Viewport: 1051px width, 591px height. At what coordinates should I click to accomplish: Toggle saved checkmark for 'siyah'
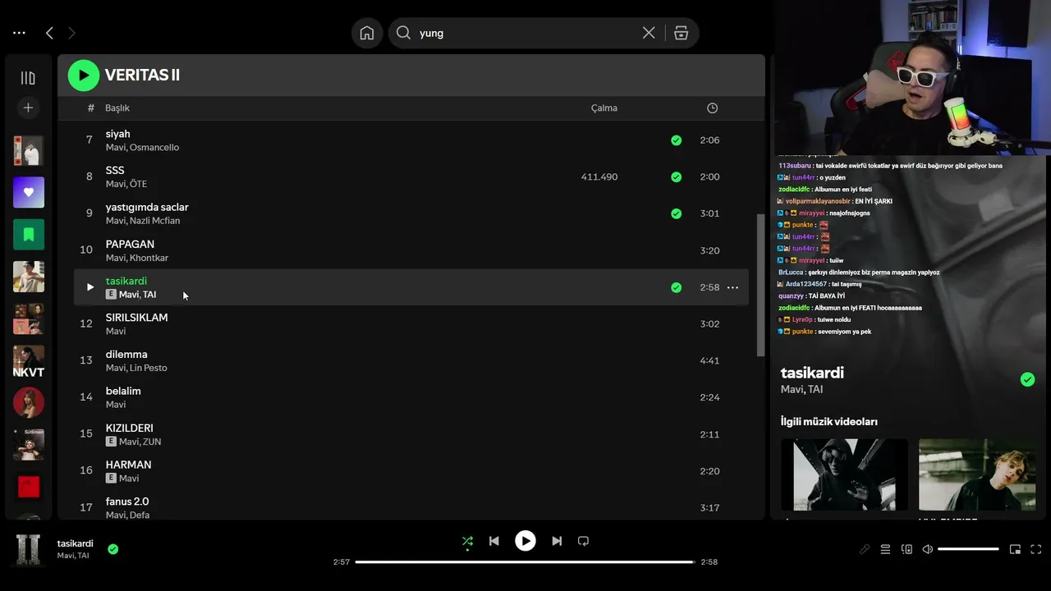click(x=676, y=140)
